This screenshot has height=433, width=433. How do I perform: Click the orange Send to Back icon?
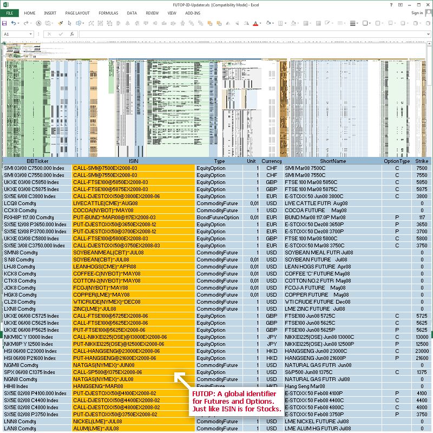219,23
